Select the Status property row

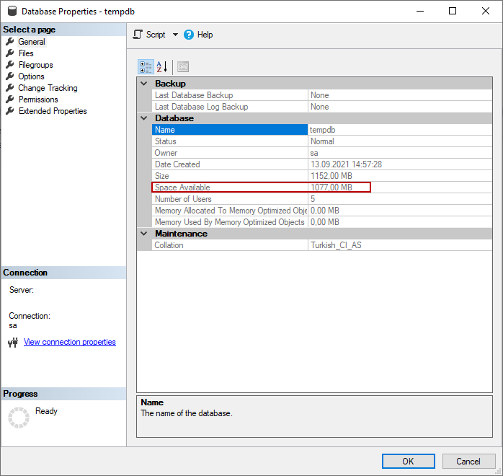coord(322,141)
